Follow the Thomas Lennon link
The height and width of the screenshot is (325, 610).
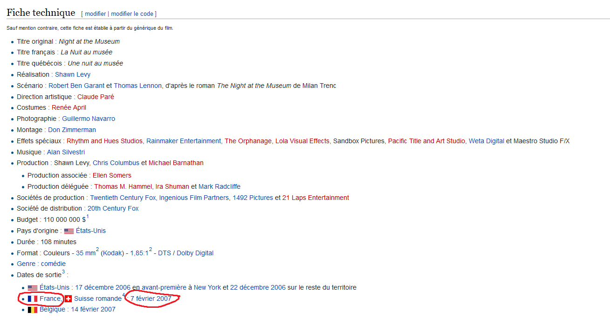pos(137,86)
